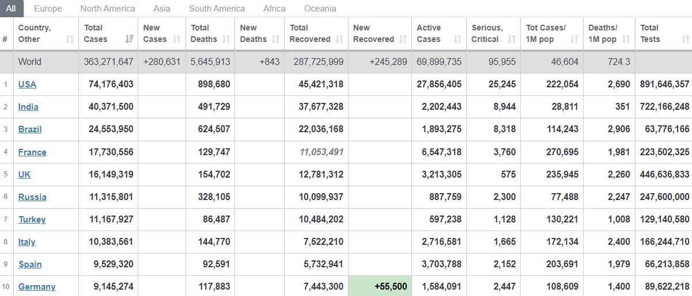The height and width of the screenshot is (296, 692).
Task: Open the Asia tab
Action: click(162, 9)
